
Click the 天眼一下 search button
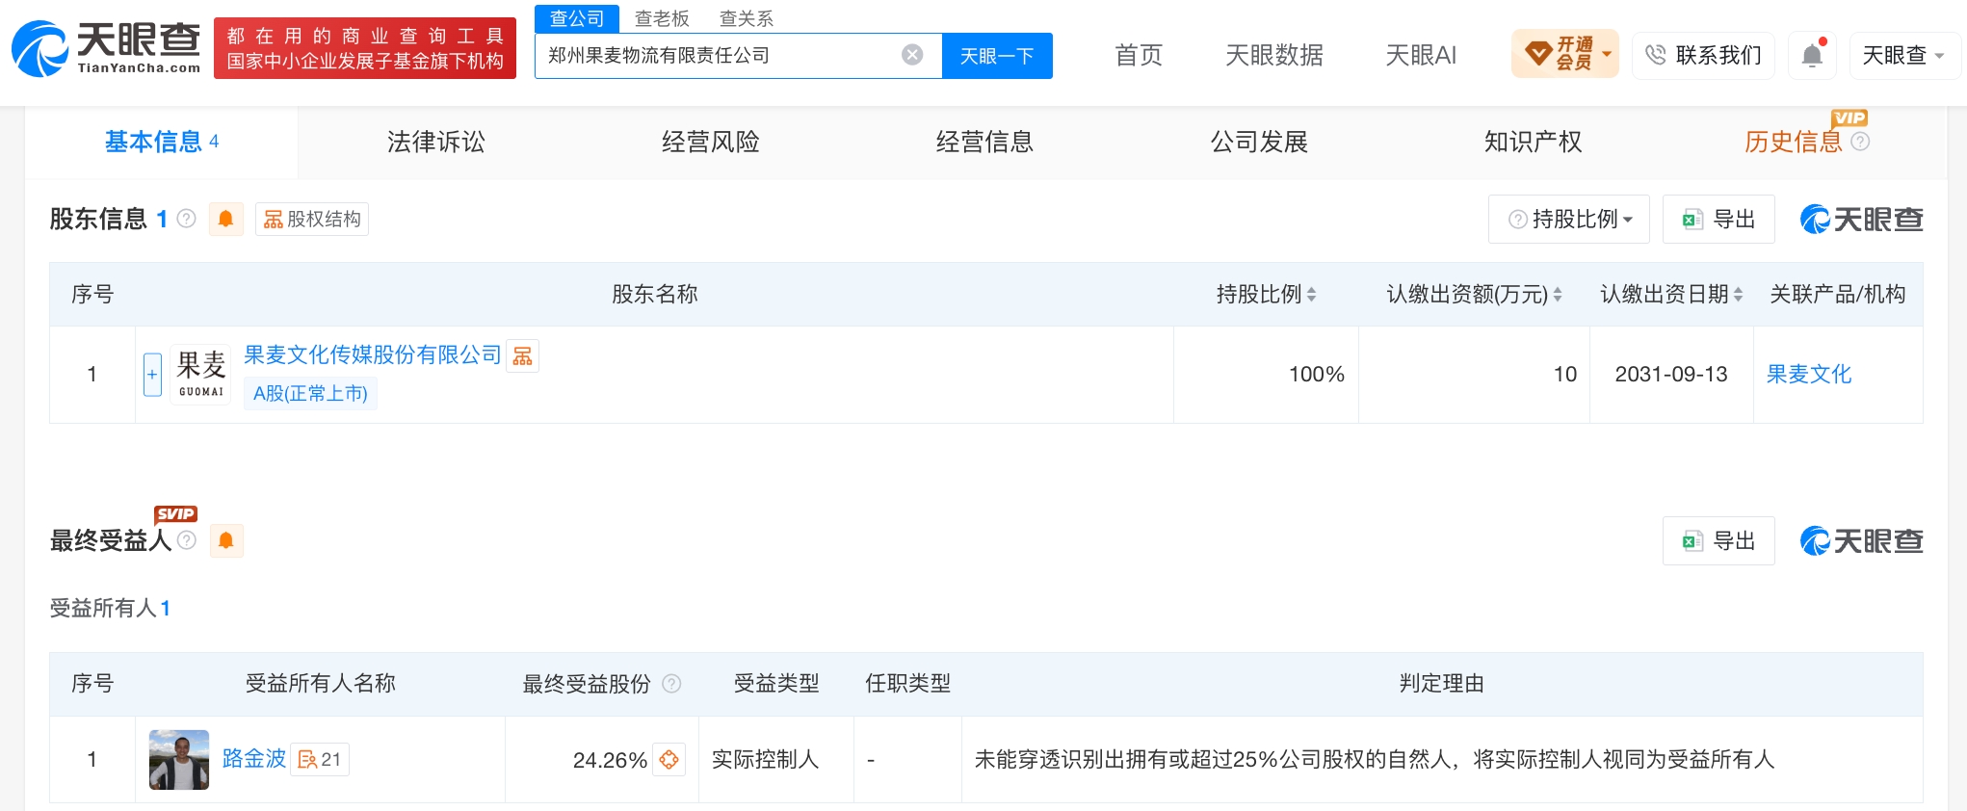click(997, 56)
